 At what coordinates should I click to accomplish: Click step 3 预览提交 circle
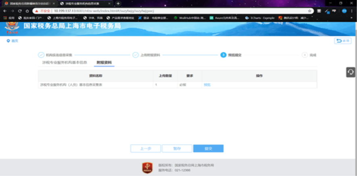tap(223, 55)
